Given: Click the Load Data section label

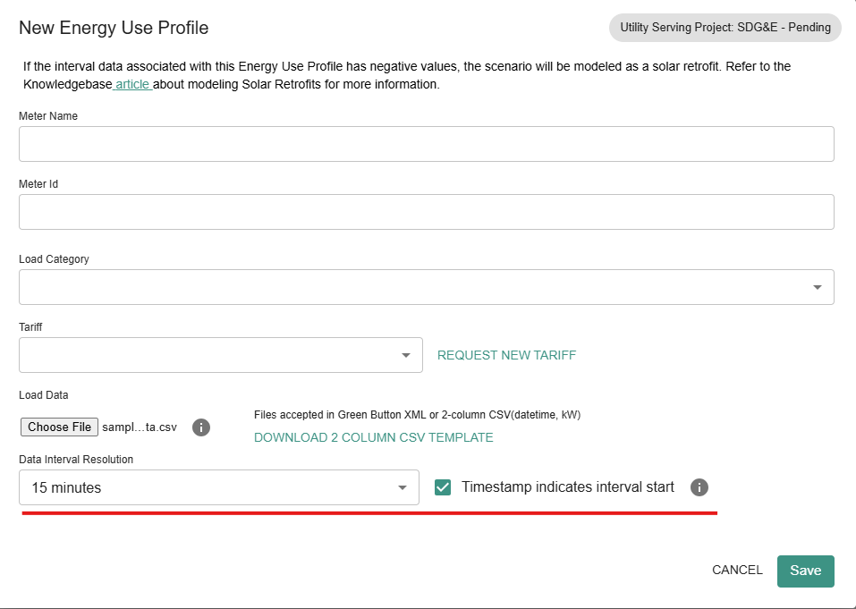Looking at the screenshot, I should click(x=44, y=394).
